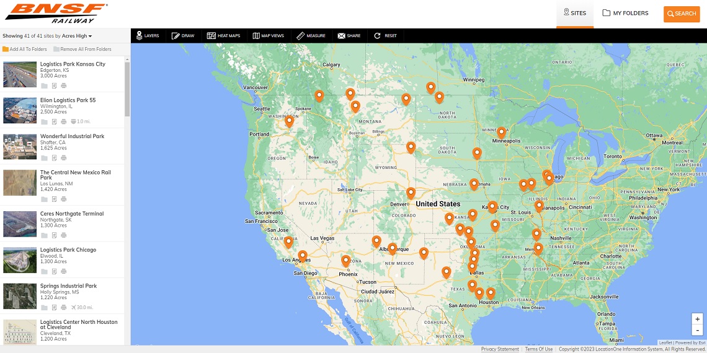
Task: Zoom in on the map
Action: pos(697,319)
